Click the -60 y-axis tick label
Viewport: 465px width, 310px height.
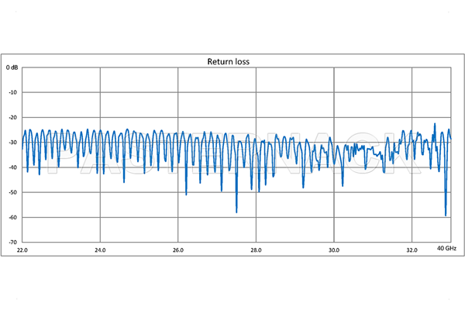(x=12, y=217)
